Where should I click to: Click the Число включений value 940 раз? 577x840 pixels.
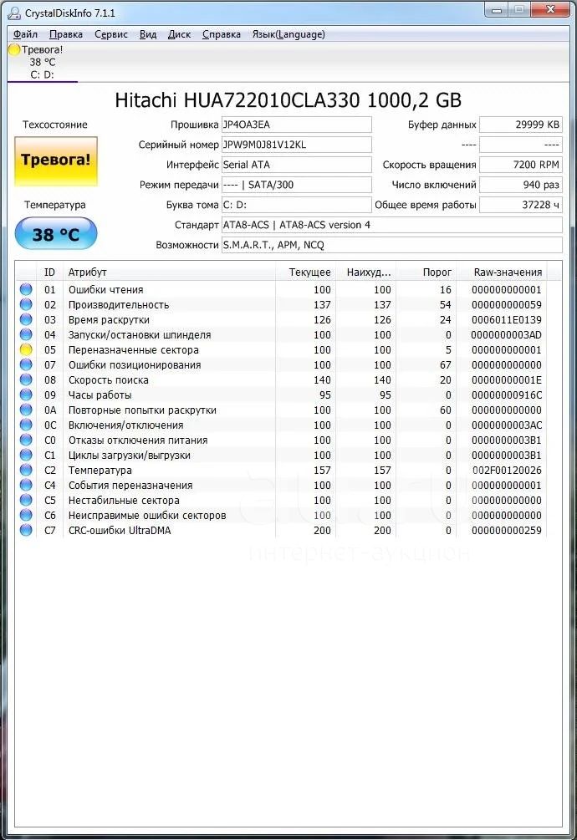[521, 185]
